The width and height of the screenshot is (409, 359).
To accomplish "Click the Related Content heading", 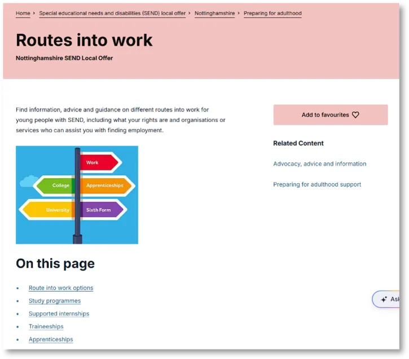I will tap(298, 143).
